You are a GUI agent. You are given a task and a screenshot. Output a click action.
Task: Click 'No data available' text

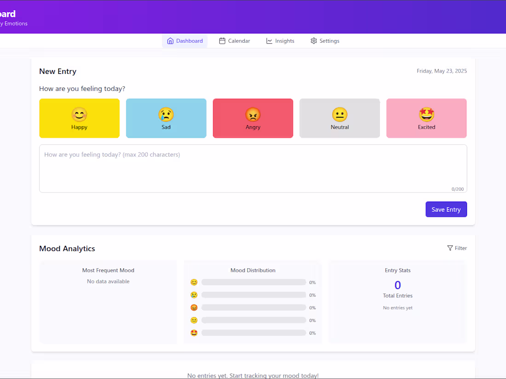108,281
